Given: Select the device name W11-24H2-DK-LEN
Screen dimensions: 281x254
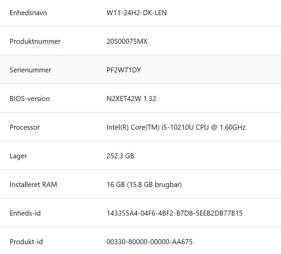Looking at the screenshot, I should (x=136, y=13).
